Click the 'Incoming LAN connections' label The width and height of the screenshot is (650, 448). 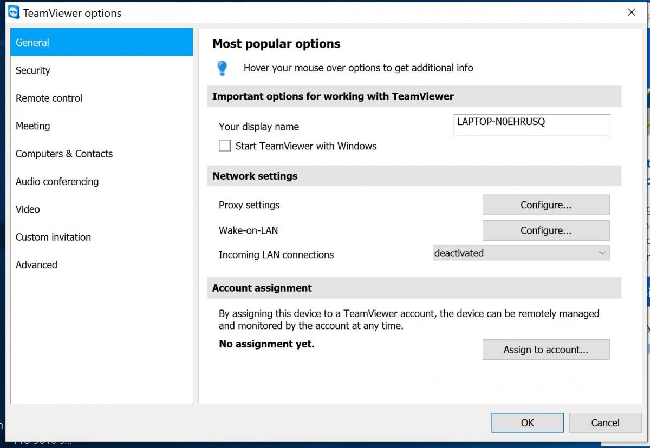tap(276, 255)
